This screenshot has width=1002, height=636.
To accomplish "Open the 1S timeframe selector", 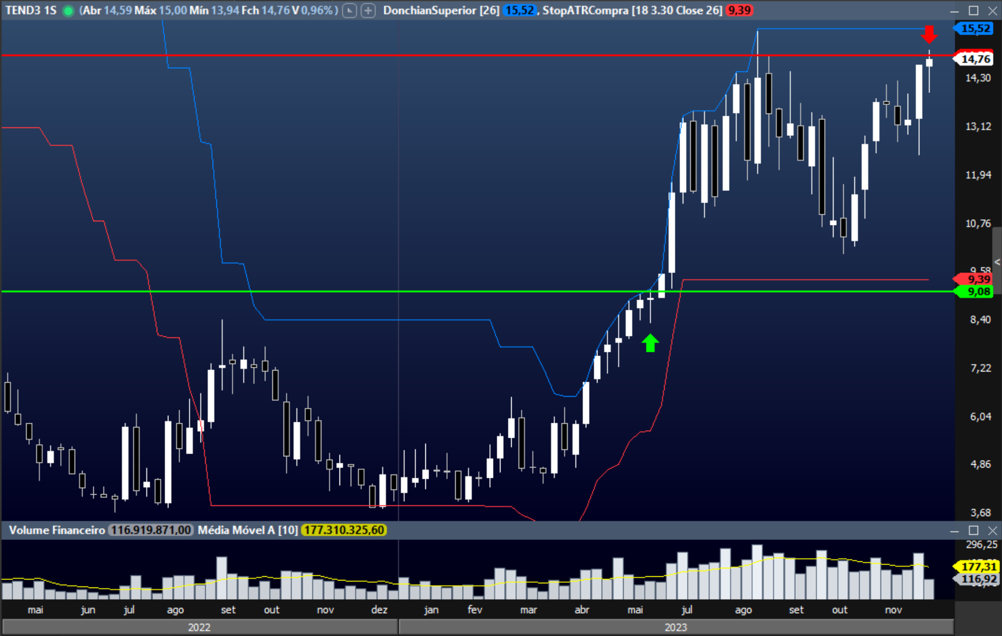I will pyautogui.click(x=51, y=11).
